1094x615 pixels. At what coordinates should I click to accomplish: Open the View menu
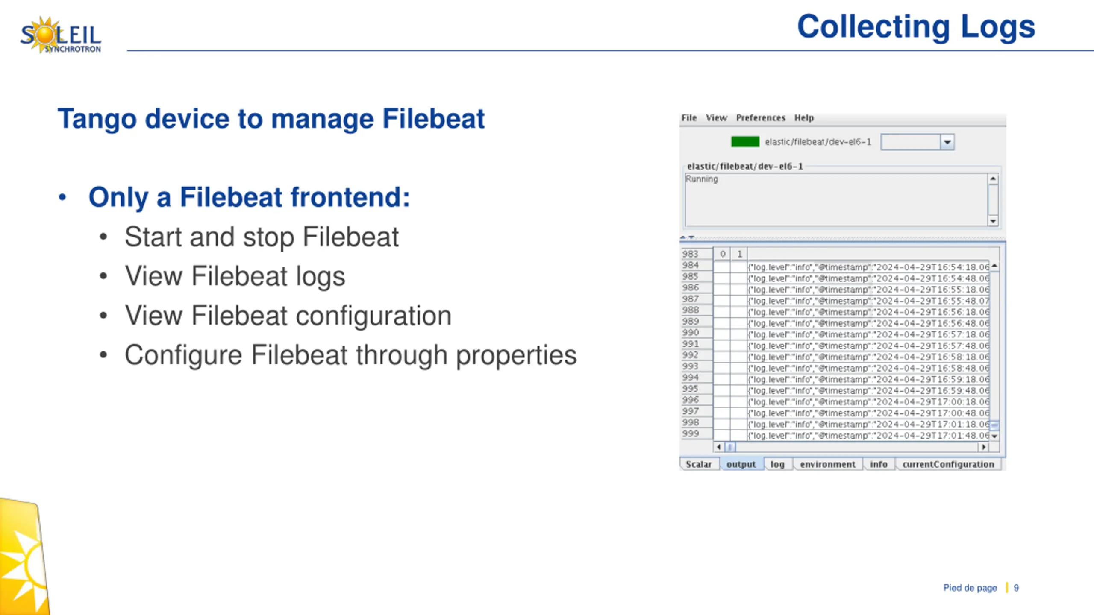tap(716, 118)
